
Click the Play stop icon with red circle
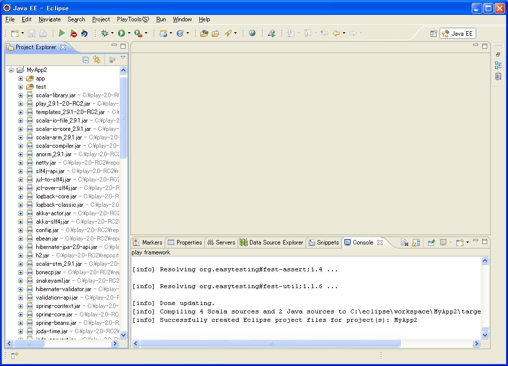[73, 33]
